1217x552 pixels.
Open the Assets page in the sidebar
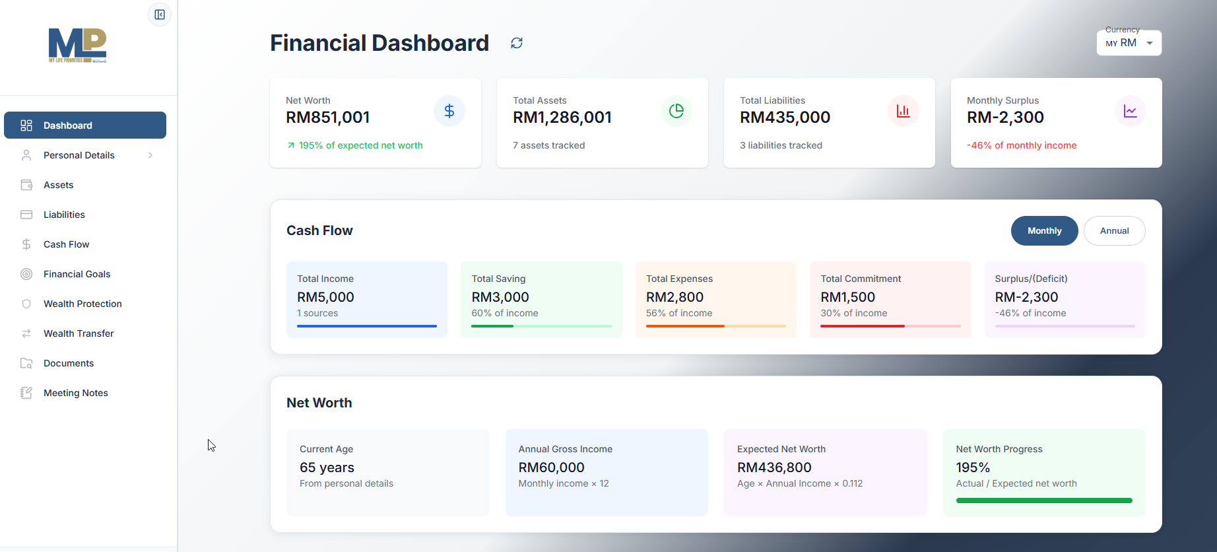(59, 185)
